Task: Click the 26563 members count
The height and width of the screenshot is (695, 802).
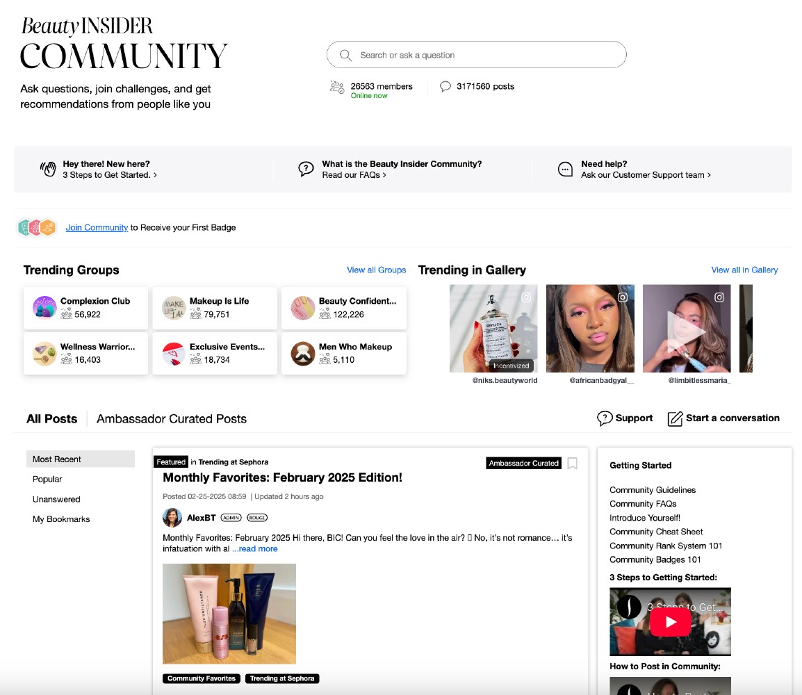Action: 382,86
